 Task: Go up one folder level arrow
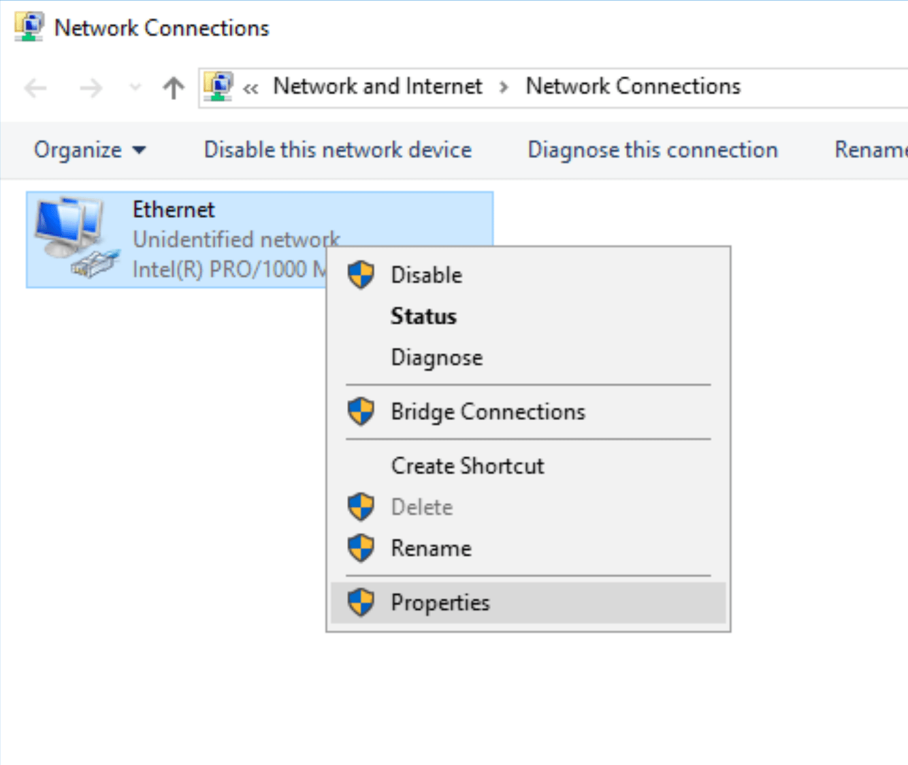pos(174,88)
